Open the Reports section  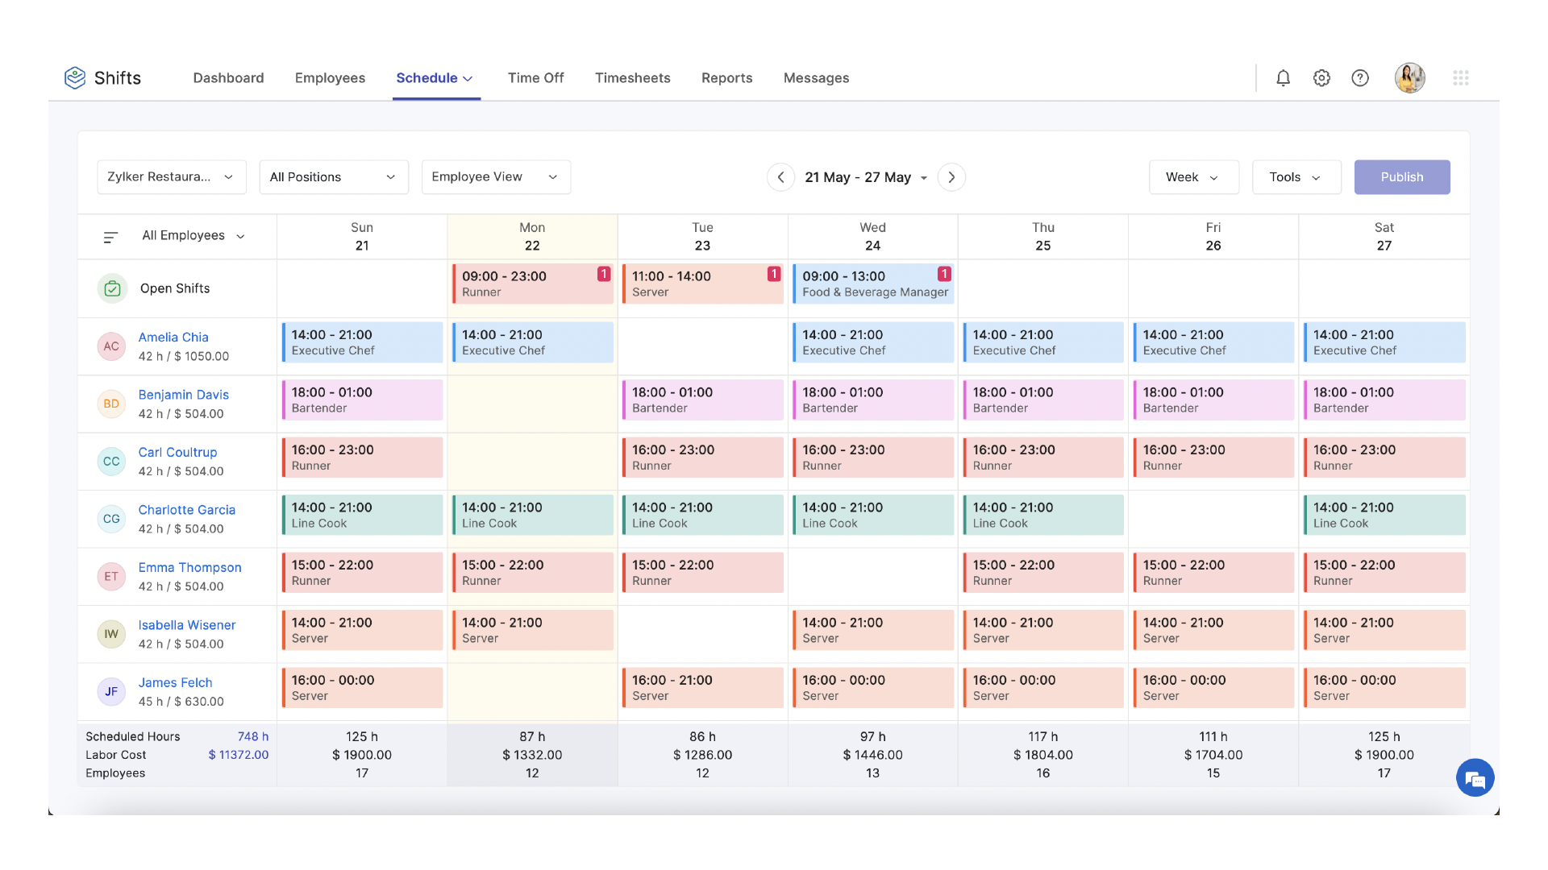[x=726, y=77]
